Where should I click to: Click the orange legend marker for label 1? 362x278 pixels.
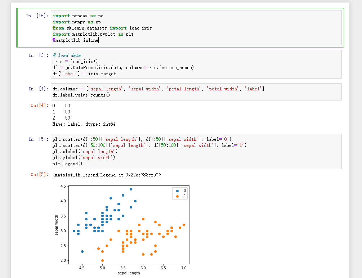[x=177, y=196]
